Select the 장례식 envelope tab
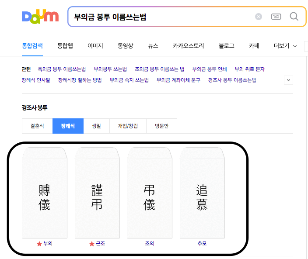The width and height of the screenshot is (308, 259). tap(68, 126)
